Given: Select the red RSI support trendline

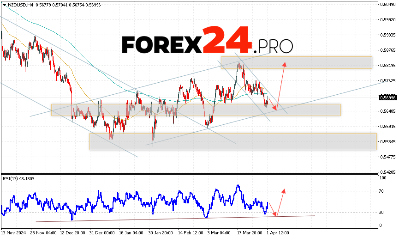Looking at the screenshot, I should coord(175,219).
